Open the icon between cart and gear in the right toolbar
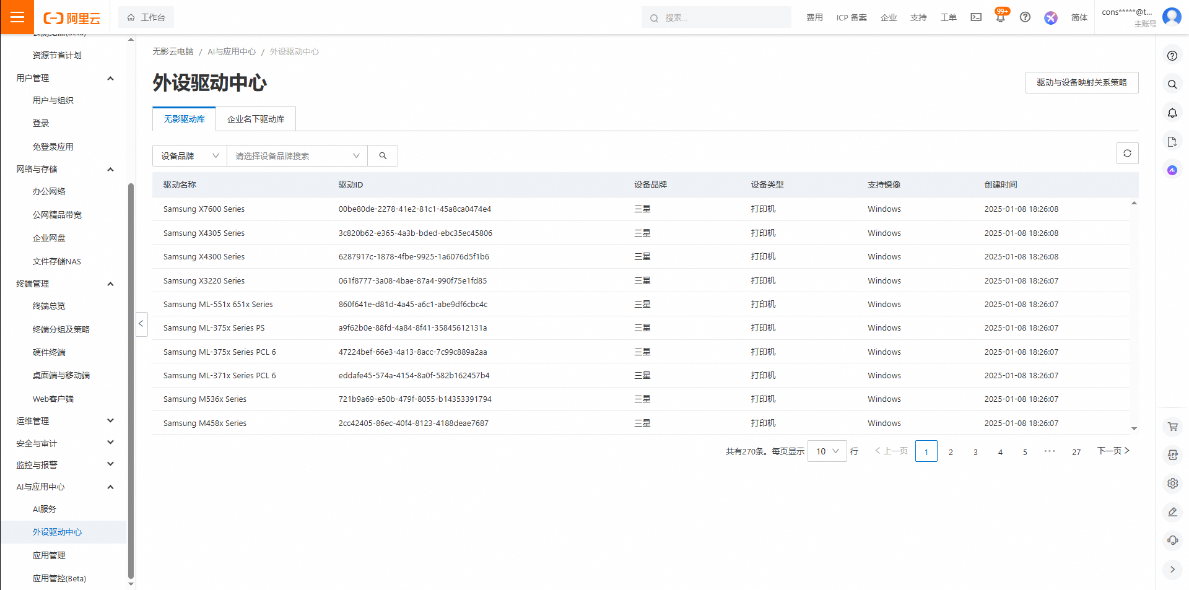1189x590 pixels. click(1172, 455)
